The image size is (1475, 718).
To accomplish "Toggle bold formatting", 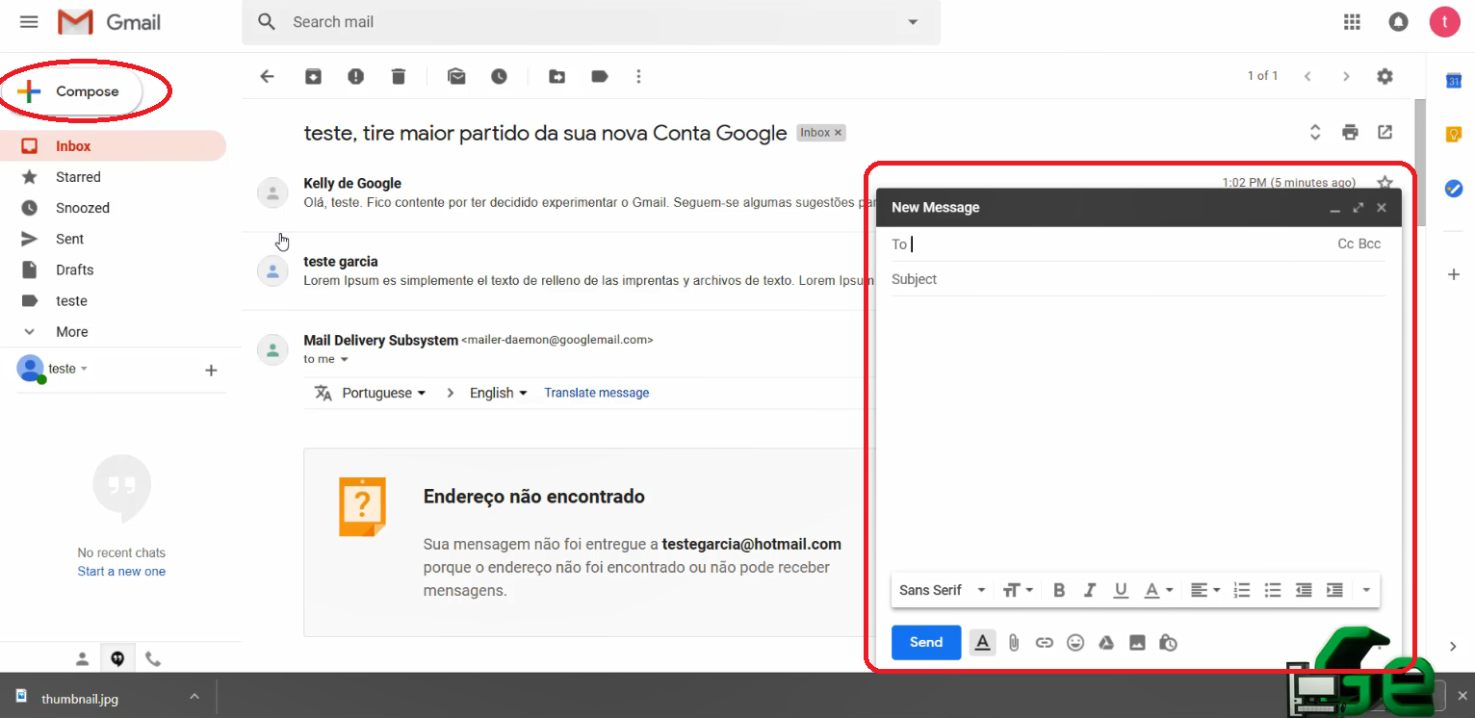I will pos(1059,590).
